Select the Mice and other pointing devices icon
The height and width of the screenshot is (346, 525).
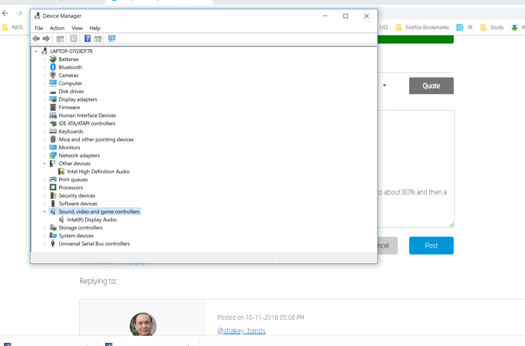53,139
